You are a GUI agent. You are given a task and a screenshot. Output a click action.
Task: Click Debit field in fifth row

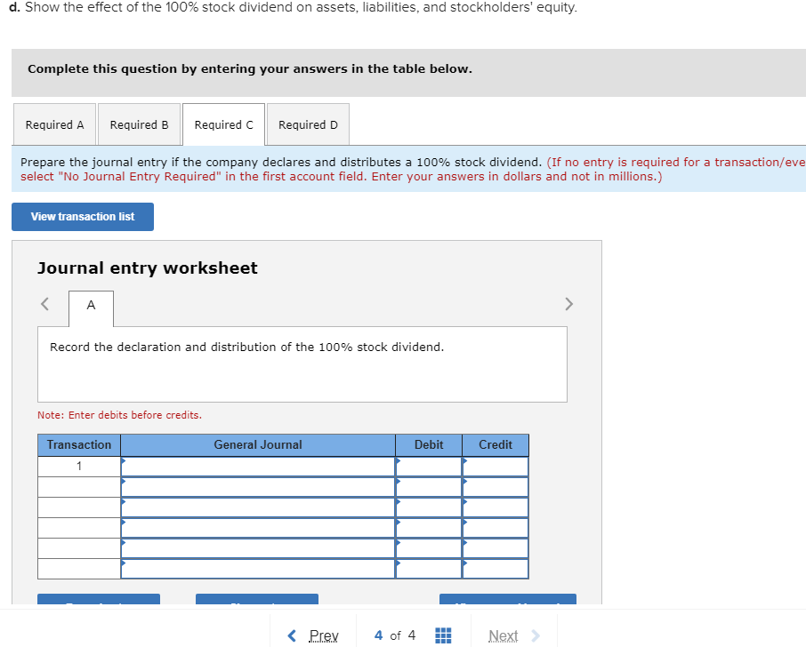429,549
